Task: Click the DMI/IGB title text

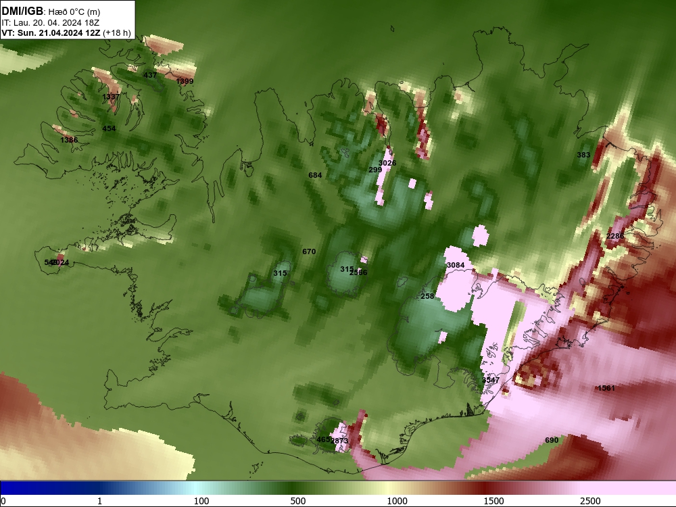Action: 22,11
